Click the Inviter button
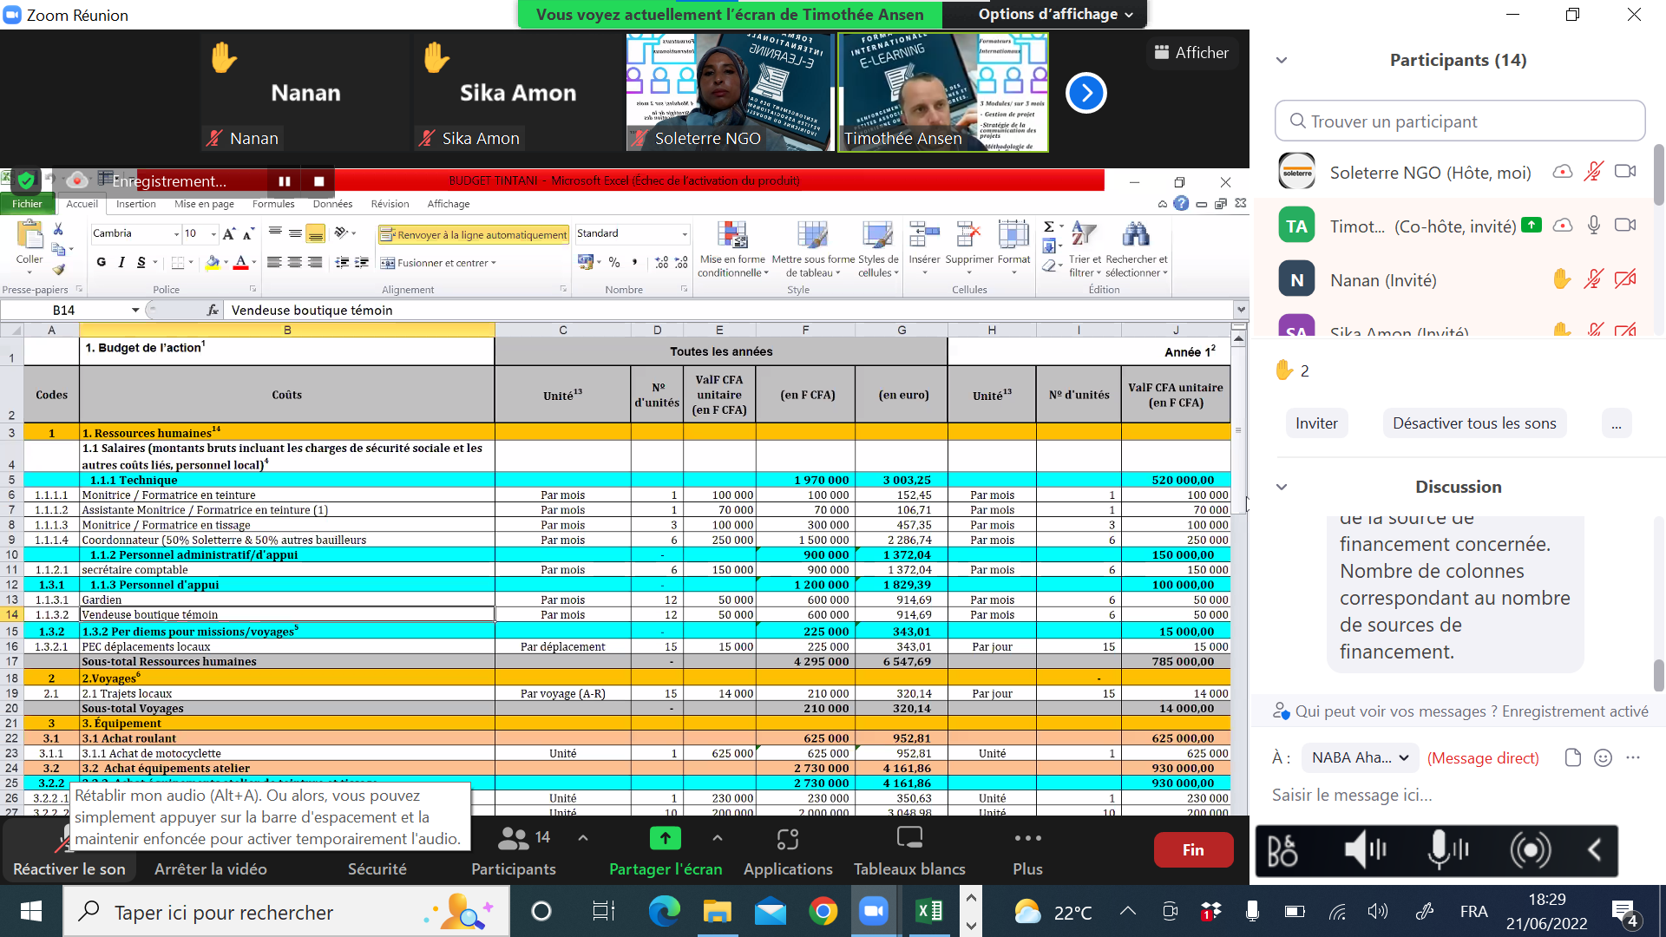This screenshot has height=937, width=1666. [x=1316, y=423]
